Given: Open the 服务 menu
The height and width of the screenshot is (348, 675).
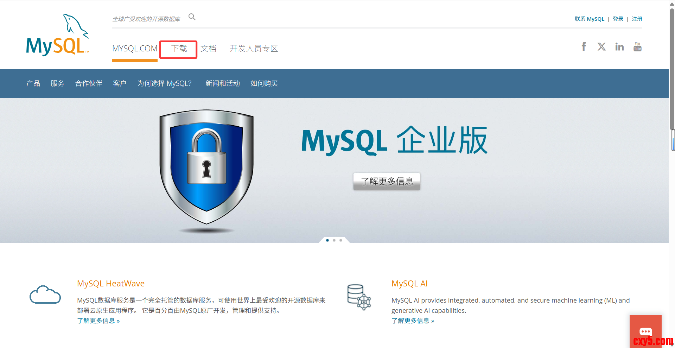Looking at the screenshot, I should pyautogui.click(x=57, y=83).
